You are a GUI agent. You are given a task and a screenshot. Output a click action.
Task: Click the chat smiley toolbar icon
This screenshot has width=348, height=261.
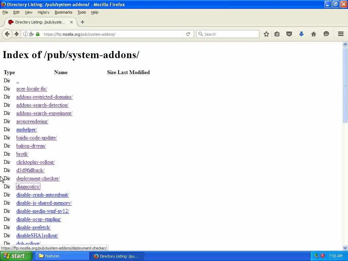pyautogui.click(x=326, y=34)
